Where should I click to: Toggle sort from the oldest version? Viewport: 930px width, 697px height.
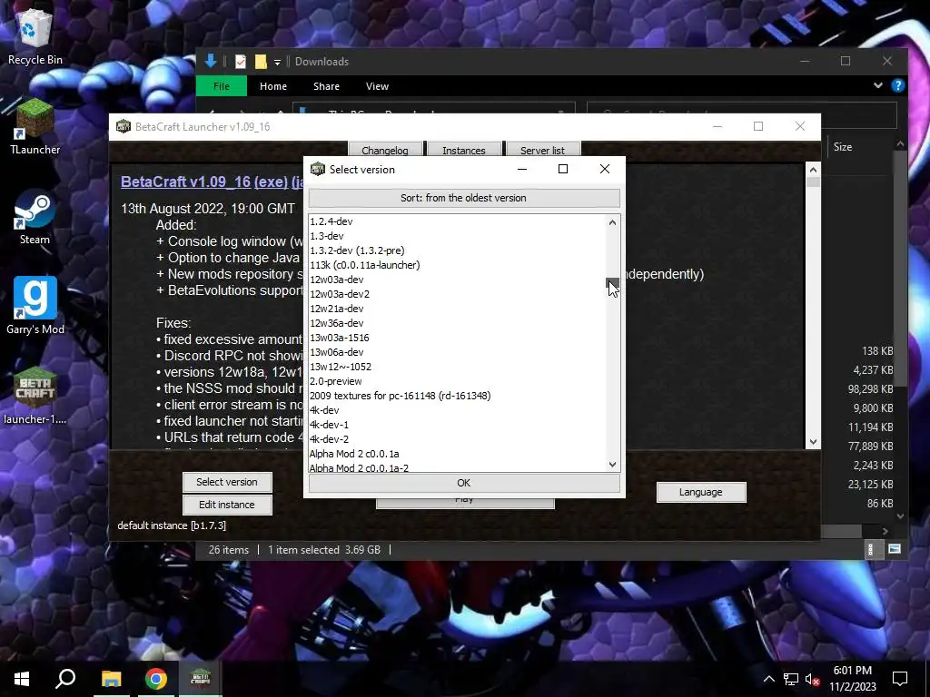(x=464, y=198)
